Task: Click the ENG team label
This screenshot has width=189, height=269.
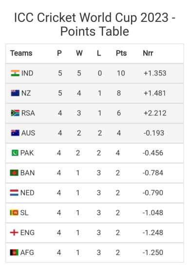Action: click(x=27, y=233)
